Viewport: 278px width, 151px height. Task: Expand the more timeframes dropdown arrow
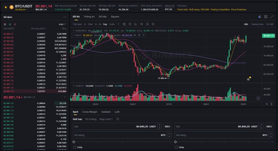coord(118,24)
